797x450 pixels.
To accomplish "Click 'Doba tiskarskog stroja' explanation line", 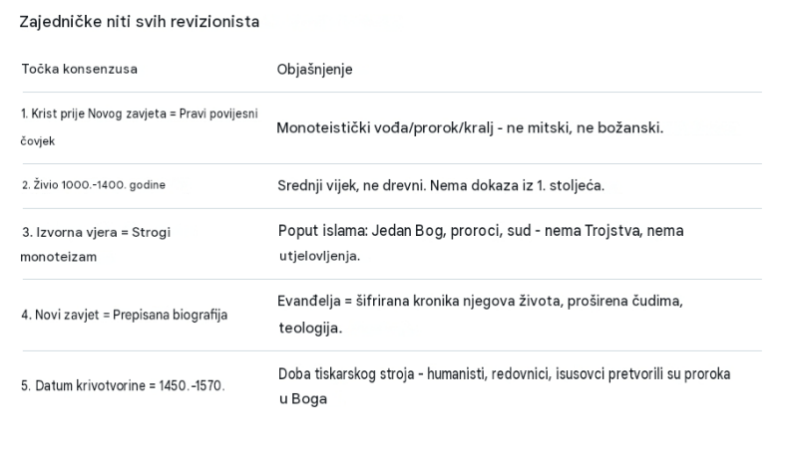I will click(x=504, y=374).
